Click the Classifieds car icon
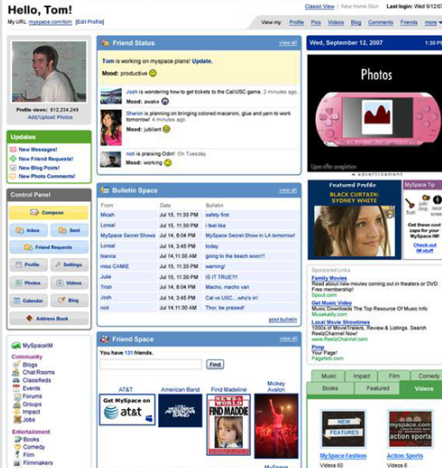442x468 pixels. click(16, 380)
